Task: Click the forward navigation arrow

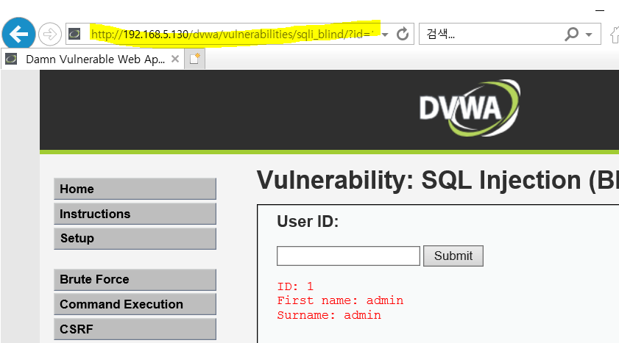Action: [x=50, y=35]
